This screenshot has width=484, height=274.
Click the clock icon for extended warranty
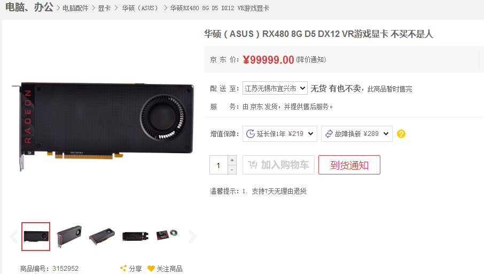click(x=251, y=134)
